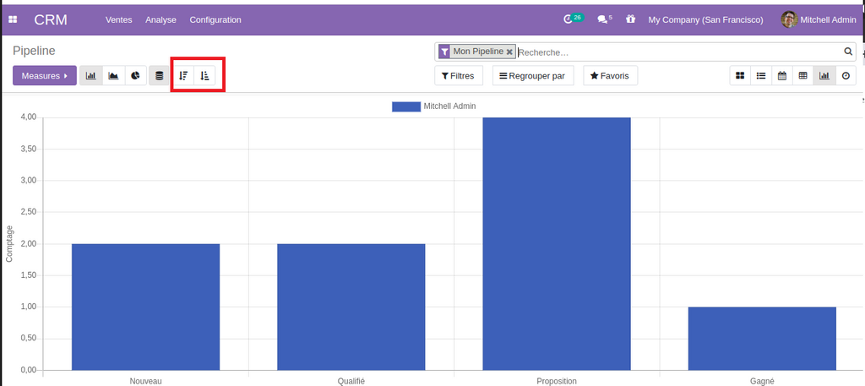Open the conversations chat icon
Viewport: 865px width, 386px height.
coord(602,19)
